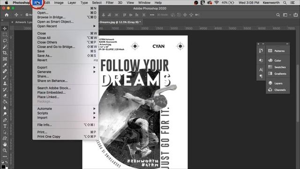Choose Place Embedded from File menu
The image size is (300, 169).
click(66, 92)
